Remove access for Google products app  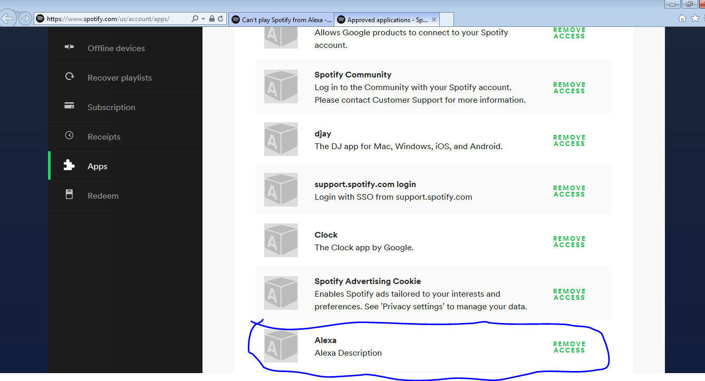pyautogui.click(x=569, y=33)
